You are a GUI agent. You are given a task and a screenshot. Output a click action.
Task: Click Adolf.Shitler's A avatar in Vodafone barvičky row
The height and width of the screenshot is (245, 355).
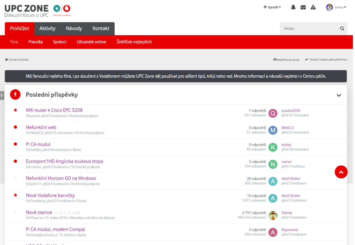click(273, 198)
